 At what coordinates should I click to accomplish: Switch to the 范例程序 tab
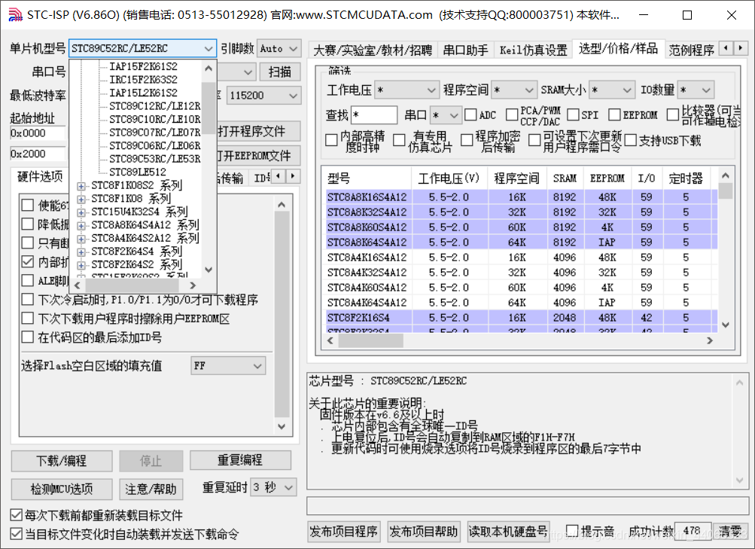[x=691, y=50]
